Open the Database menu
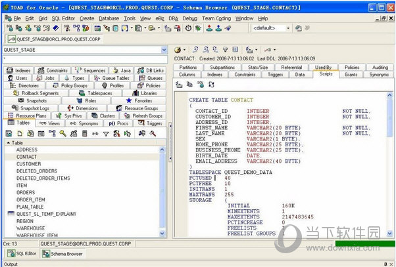Image resolution: width=396 pixels, height=267 pixels. point(109,18)
